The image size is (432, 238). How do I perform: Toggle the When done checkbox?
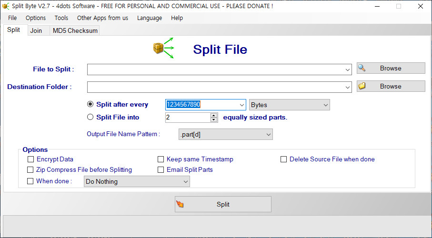[x=30, y=181]
